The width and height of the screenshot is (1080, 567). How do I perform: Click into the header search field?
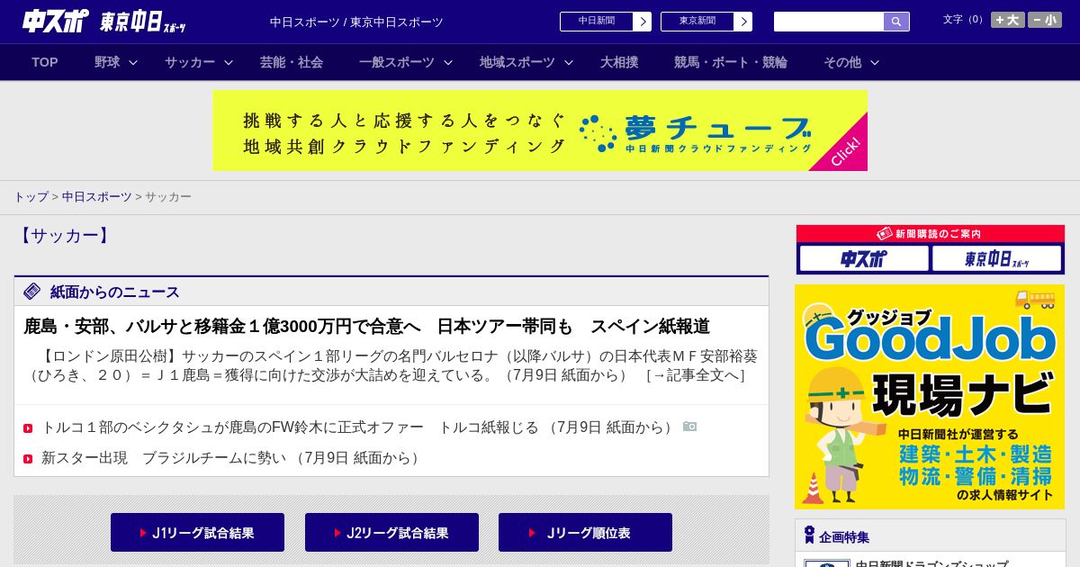[x=829, y=22]
